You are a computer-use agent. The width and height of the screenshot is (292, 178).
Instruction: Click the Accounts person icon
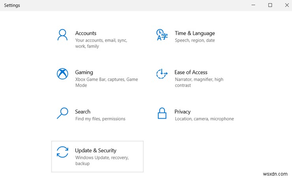pyautogui.click(x=62, y=35)
